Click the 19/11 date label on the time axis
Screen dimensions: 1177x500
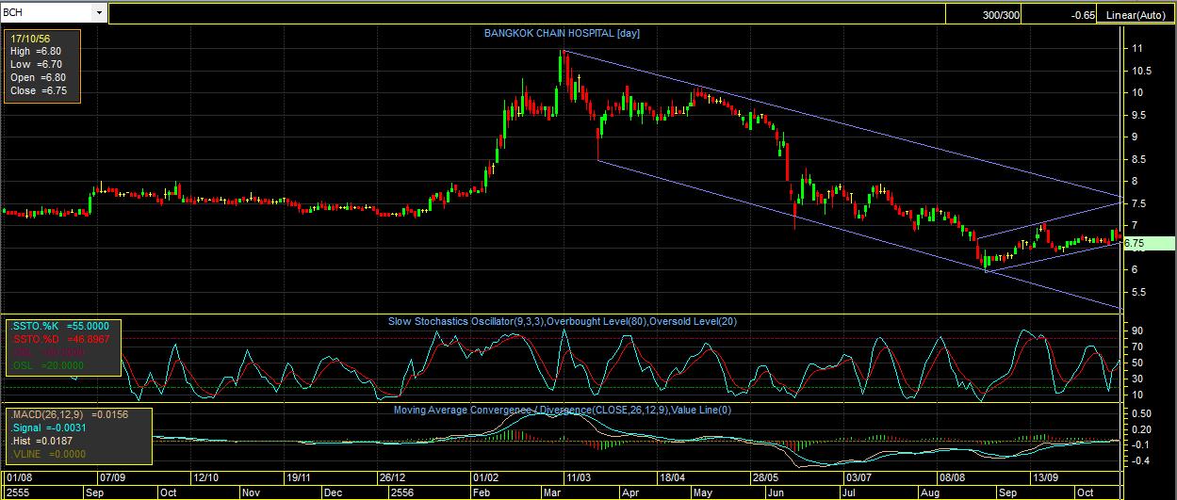(299, 479)
